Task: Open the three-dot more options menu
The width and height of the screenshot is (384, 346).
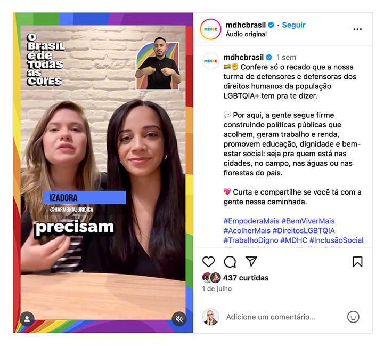Action: click(x=357, y=29)
